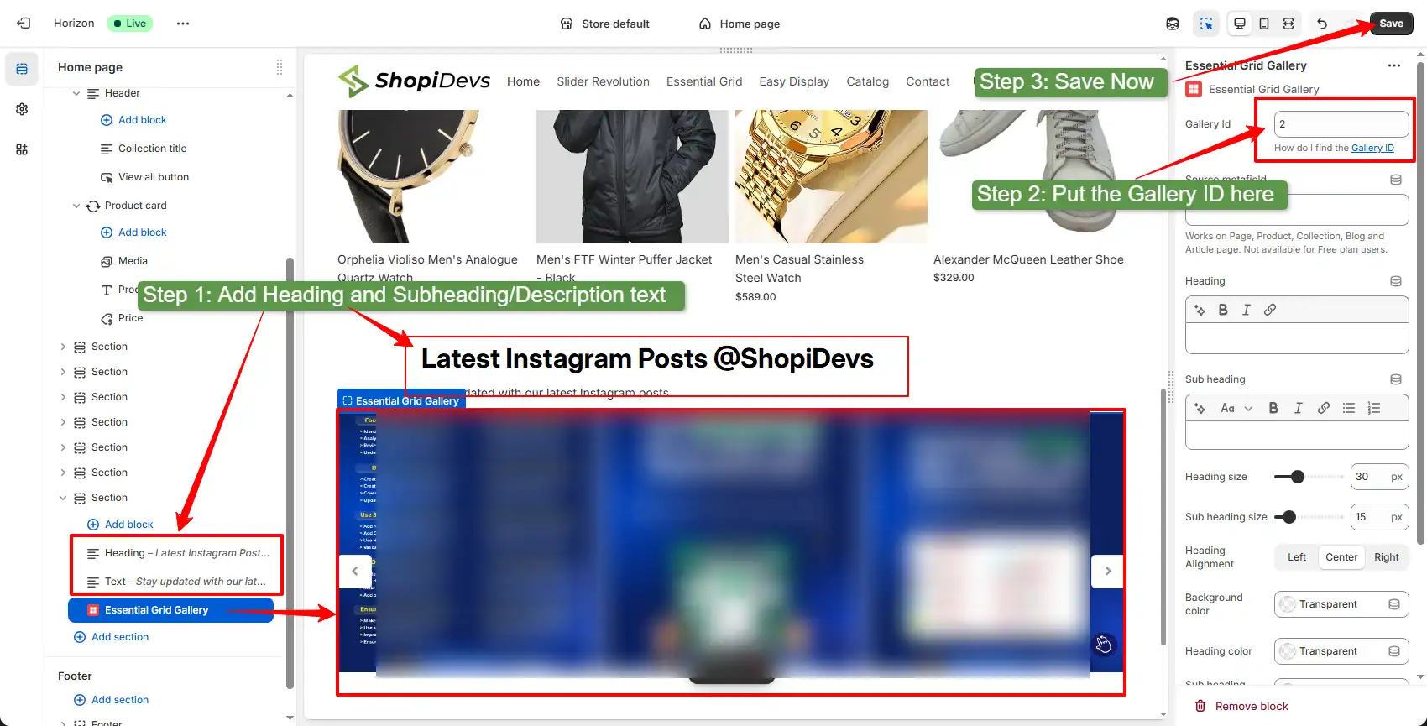The height and width of the screenshot is (726, 1427).
Task: Toggle italic in the Sub heading editor
Action: [x=1299, y=408]
